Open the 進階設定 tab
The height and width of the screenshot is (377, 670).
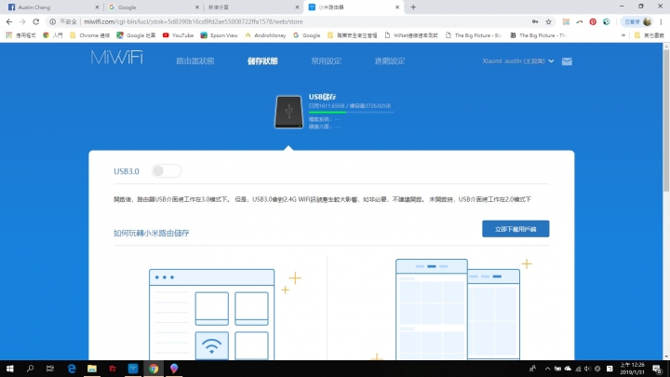coord(390,61)
